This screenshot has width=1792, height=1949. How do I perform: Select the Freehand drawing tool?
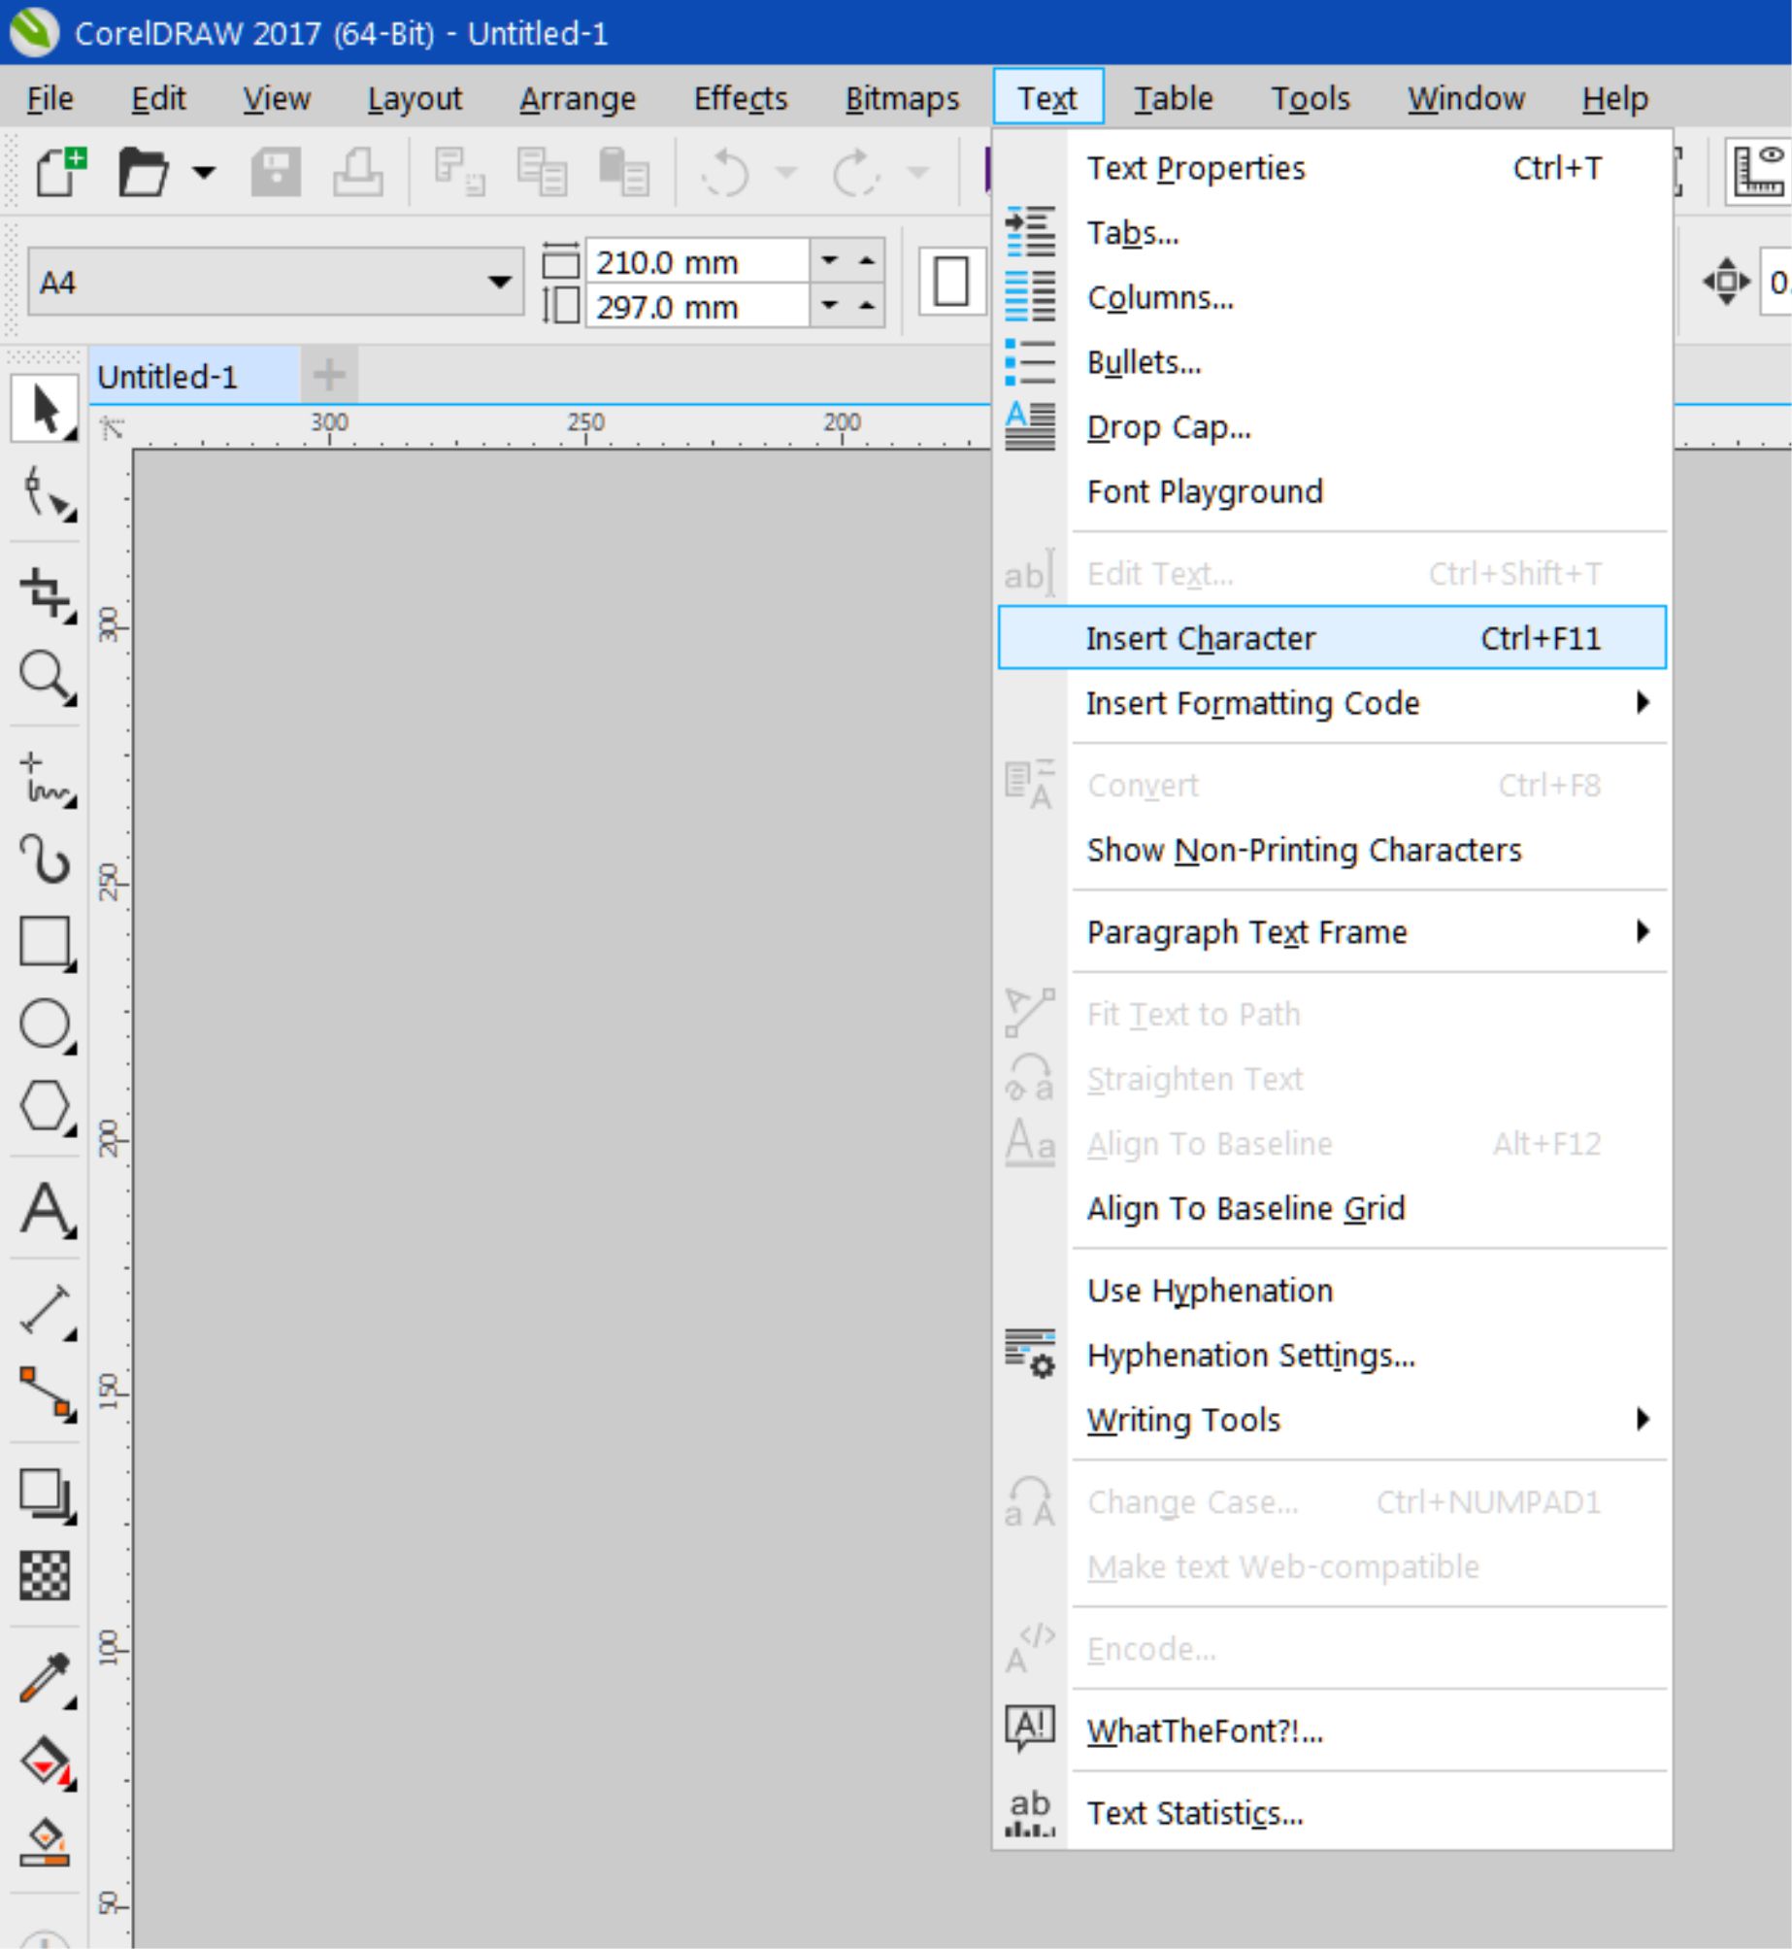(x=46, y=779)
